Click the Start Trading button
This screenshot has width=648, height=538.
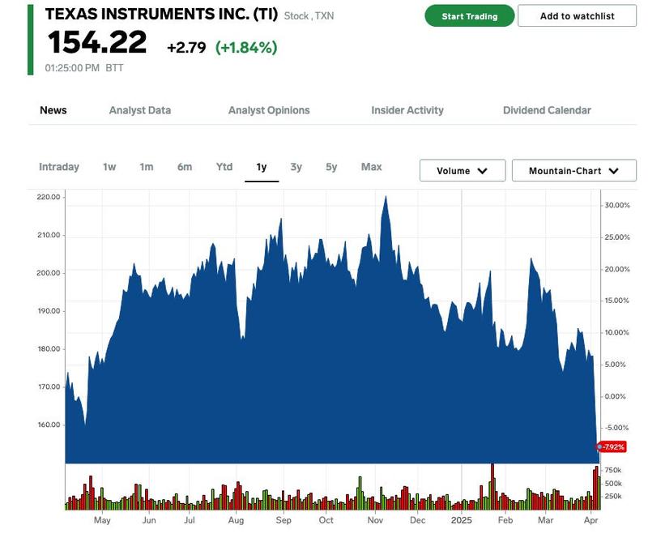click(470, 16)
